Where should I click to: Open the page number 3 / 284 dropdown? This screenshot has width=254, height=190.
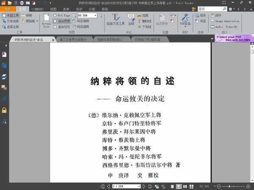139,187
